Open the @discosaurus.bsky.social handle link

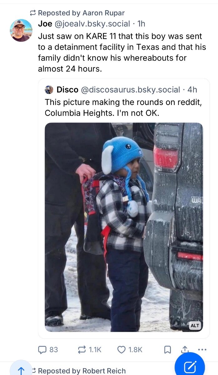pos(130,90)
